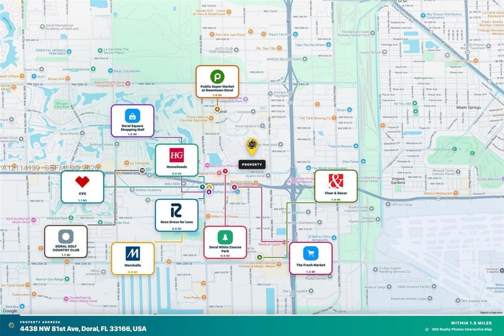504x336 pixels.
Task: Click the Marshalls M logo
Action: pyautogui.click(x=133, y=253)
